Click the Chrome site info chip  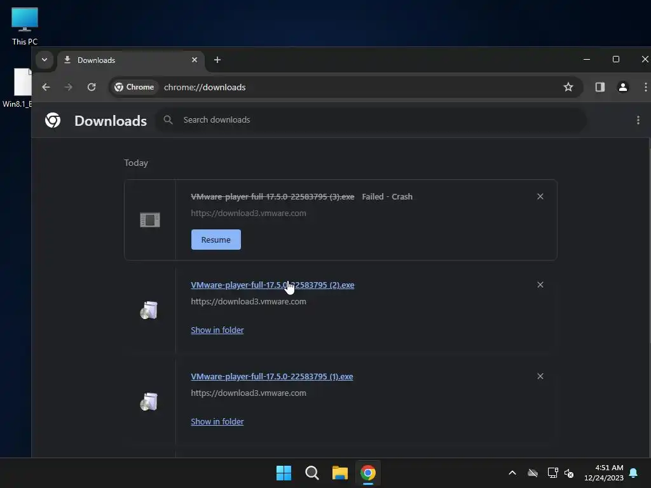tap(135, 87)
